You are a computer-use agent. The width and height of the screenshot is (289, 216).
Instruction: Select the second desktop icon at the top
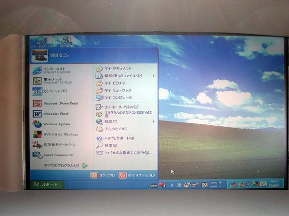click(67, 42)
